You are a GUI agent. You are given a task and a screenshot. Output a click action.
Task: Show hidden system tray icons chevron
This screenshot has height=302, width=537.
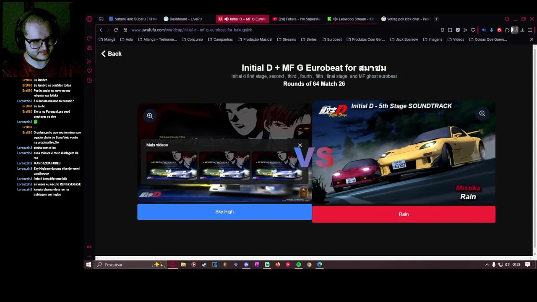tap(487, 265)
